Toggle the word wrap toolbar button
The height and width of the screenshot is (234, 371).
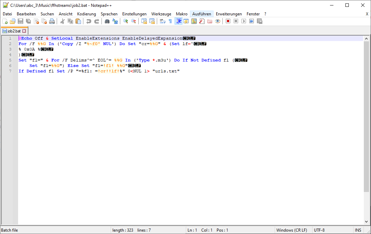(x=163, y=21)
